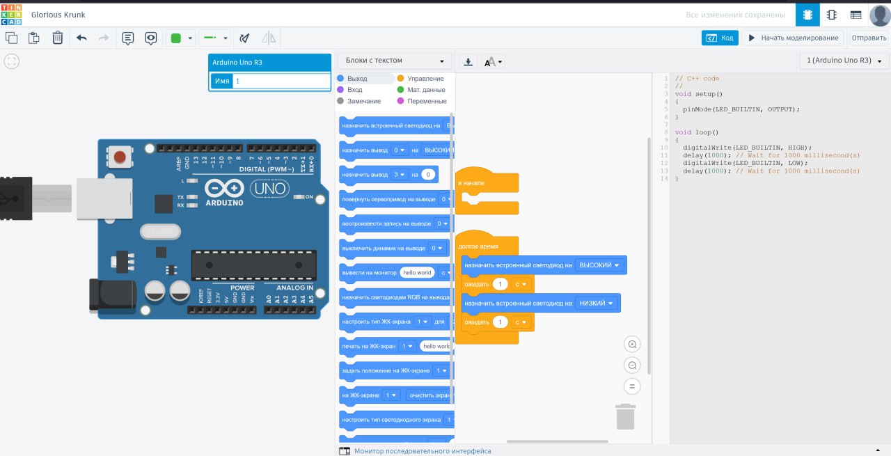Click the повернуть сервопривод на выводе block

click(x=395, y=199)
